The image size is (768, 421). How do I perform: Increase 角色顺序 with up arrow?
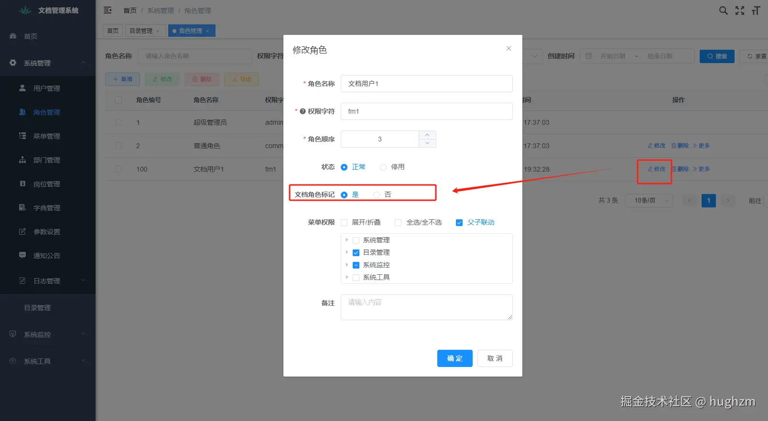427,135
